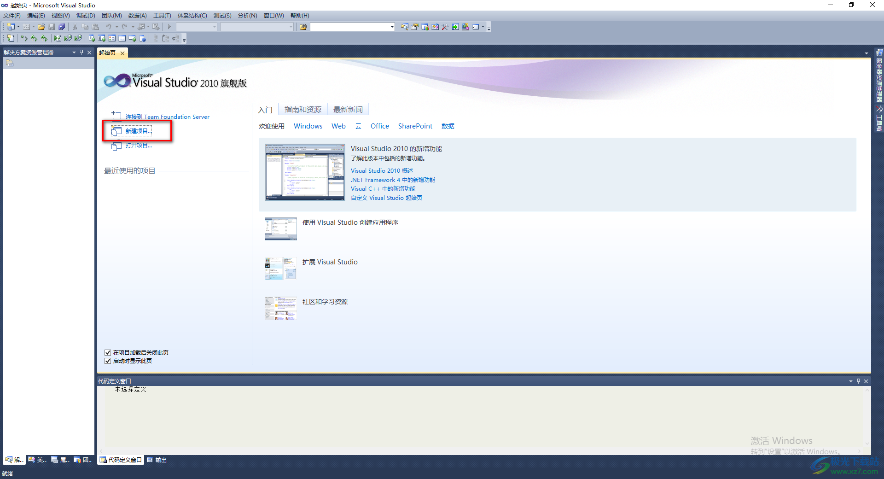Screen dimensions: 884x479
Task: Open Solution Explorer window position dropdown
Action: coord(74,53)
